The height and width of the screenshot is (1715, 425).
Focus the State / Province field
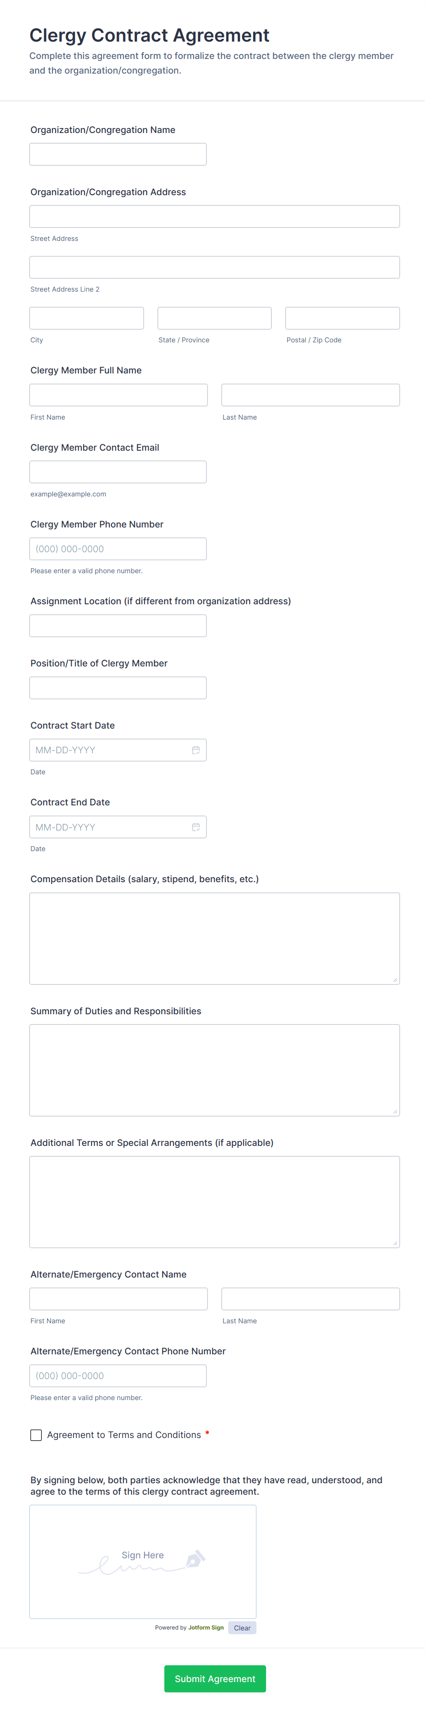click(x=214, y=318)
